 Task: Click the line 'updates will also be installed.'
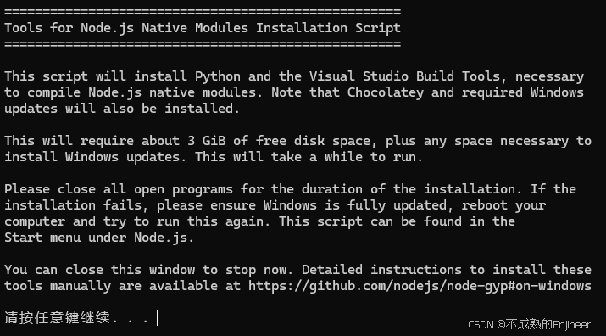click(122, 109)
